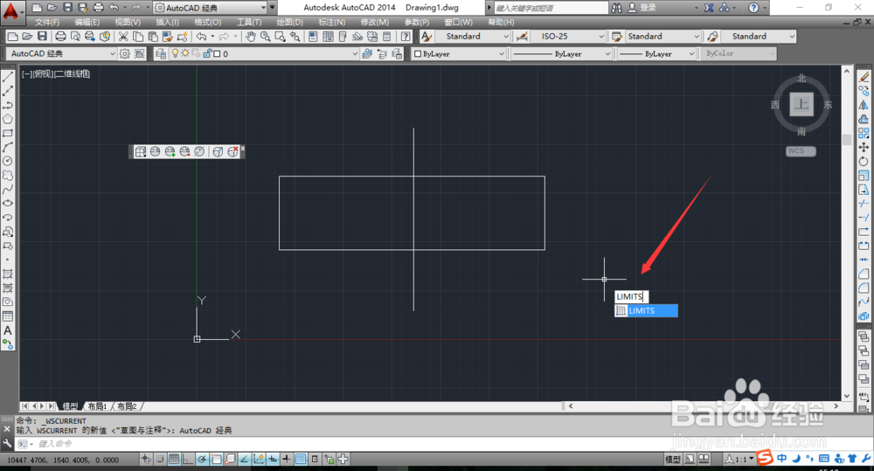Select the Cut scissors icon

(x=123, y=36)
